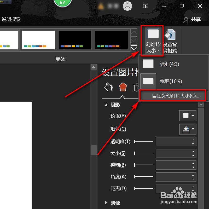
Task: Click slide editor scrollbar up arrow
Action: [x=94, y=67]
